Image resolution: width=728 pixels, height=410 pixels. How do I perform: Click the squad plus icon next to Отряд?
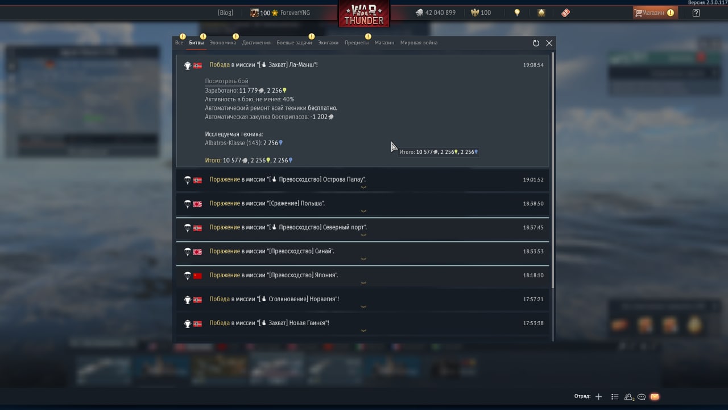coord(598,397)
